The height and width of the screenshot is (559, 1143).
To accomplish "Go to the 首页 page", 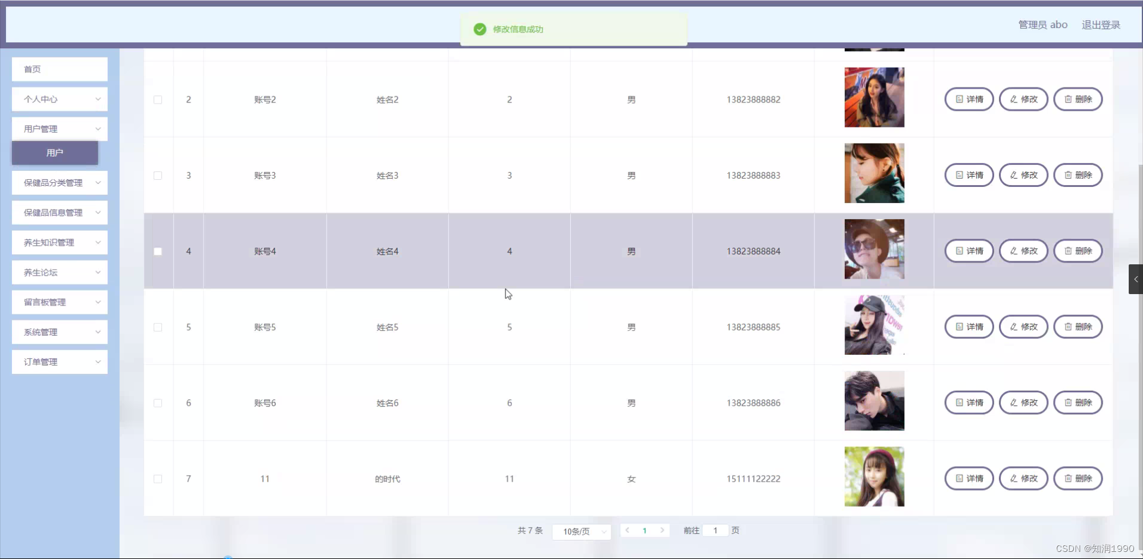I will point(59,69).
